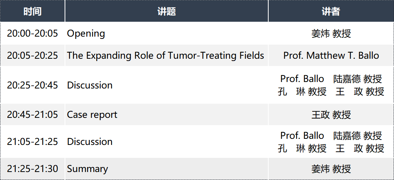Click Prof. Matthew T. Ballo cell
Viewport: 394px width, 180px height.
[x=331, y=55]
